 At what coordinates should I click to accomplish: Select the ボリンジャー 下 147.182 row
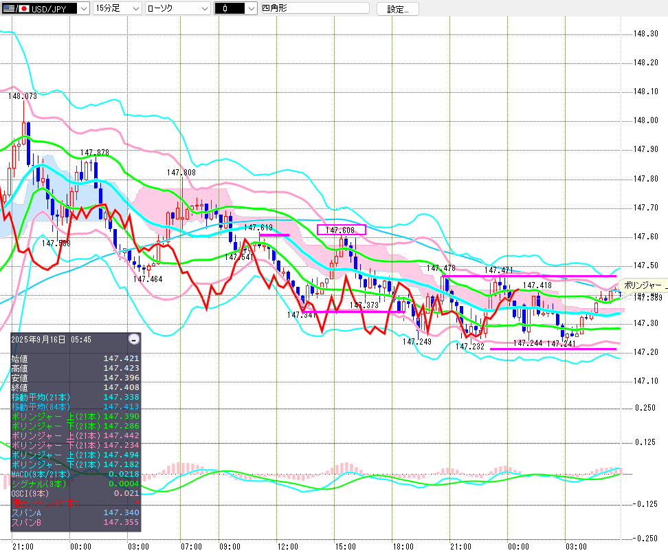pyautogui.click(x=76, y=464)
